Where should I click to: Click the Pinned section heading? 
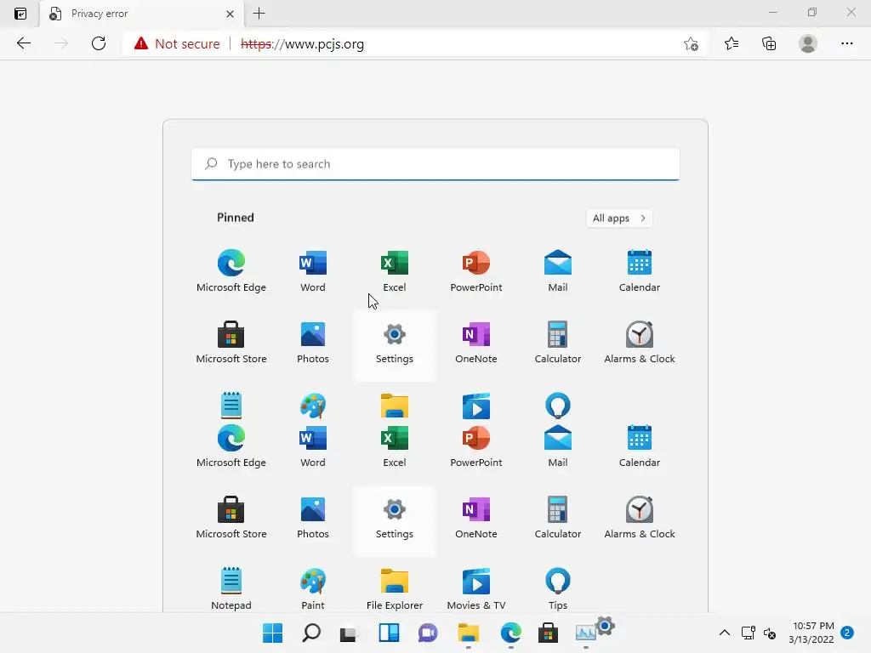[x=236, y=218]
